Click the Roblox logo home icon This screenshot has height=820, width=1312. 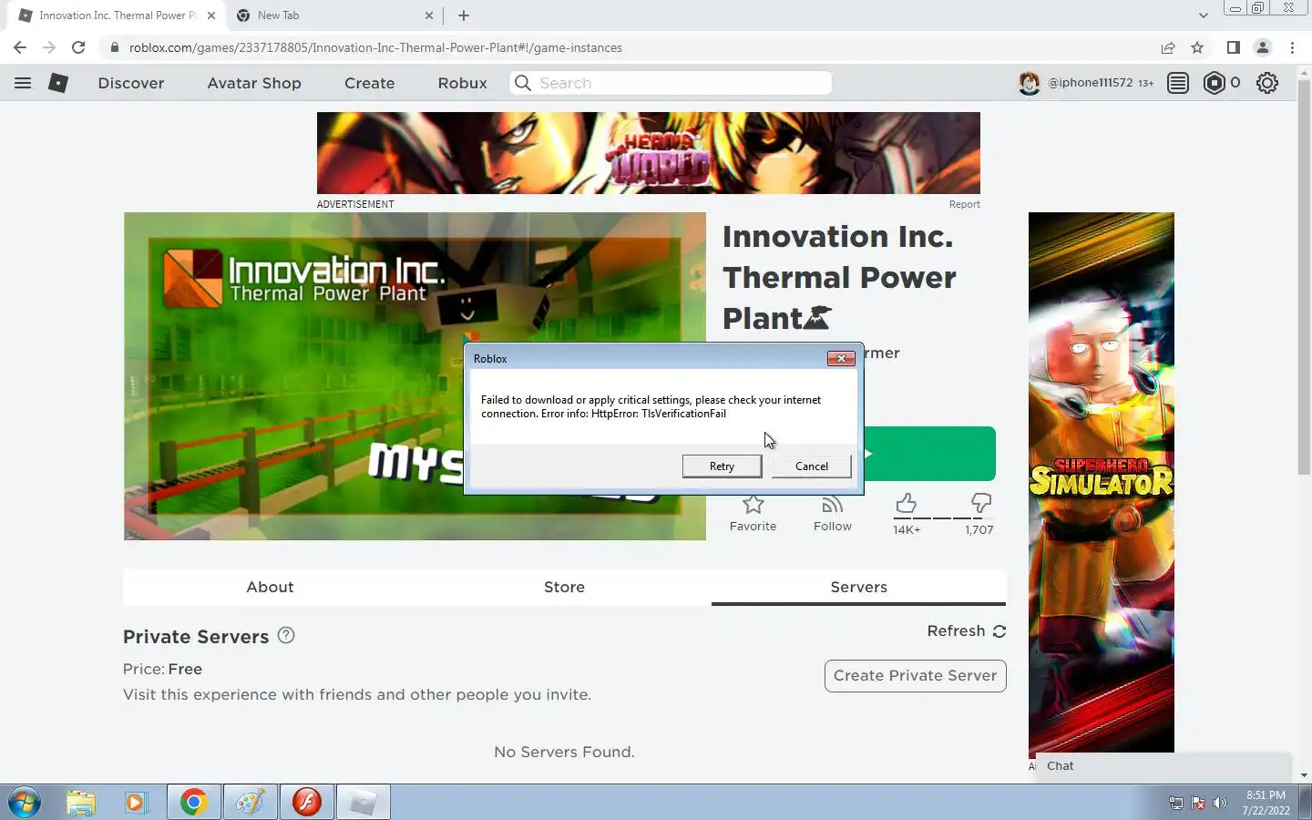pyautogui.click(x=58, y=83)
